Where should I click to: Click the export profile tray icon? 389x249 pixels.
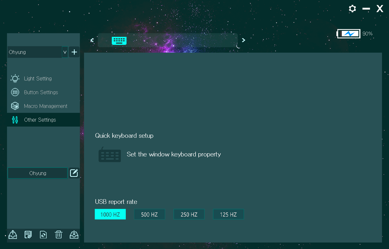pyautogui.click(x=13, y=234)
